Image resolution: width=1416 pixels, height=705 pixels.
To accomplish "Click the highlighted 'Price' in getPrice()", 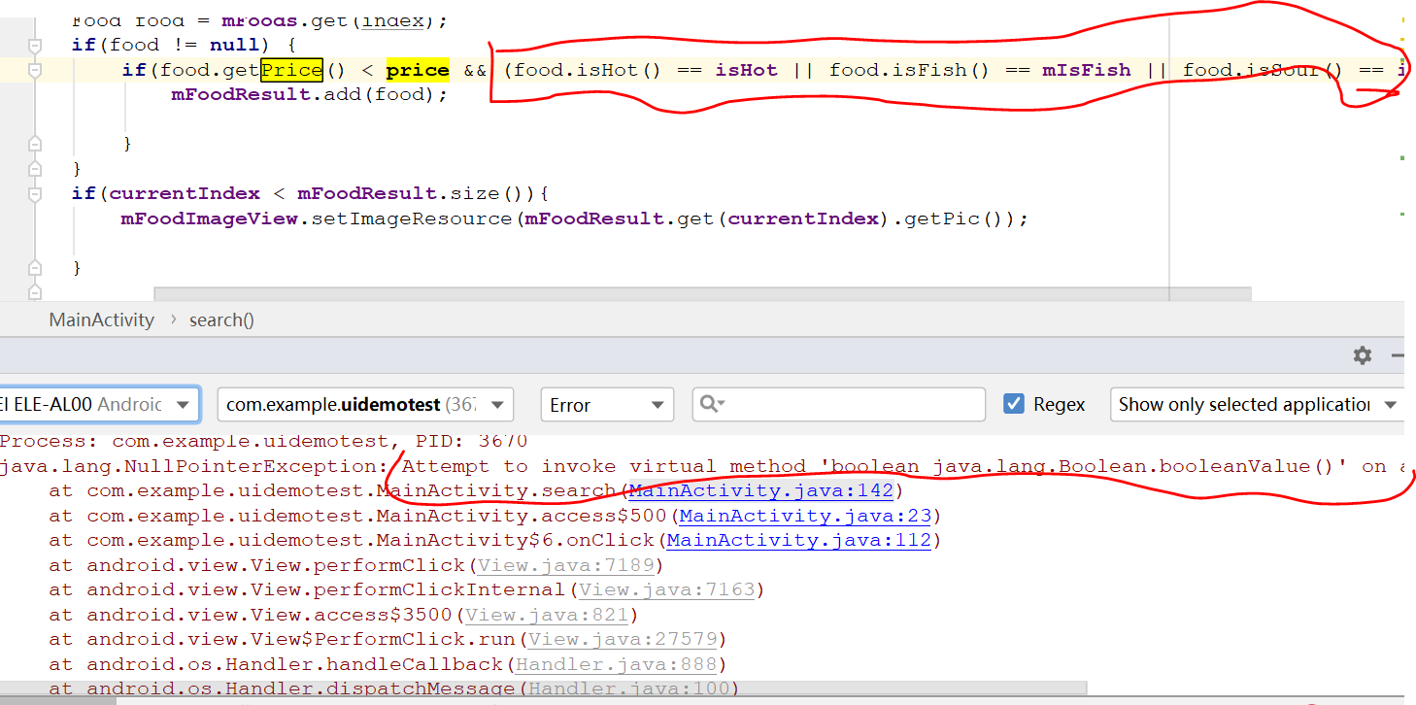I will [291, 70].
